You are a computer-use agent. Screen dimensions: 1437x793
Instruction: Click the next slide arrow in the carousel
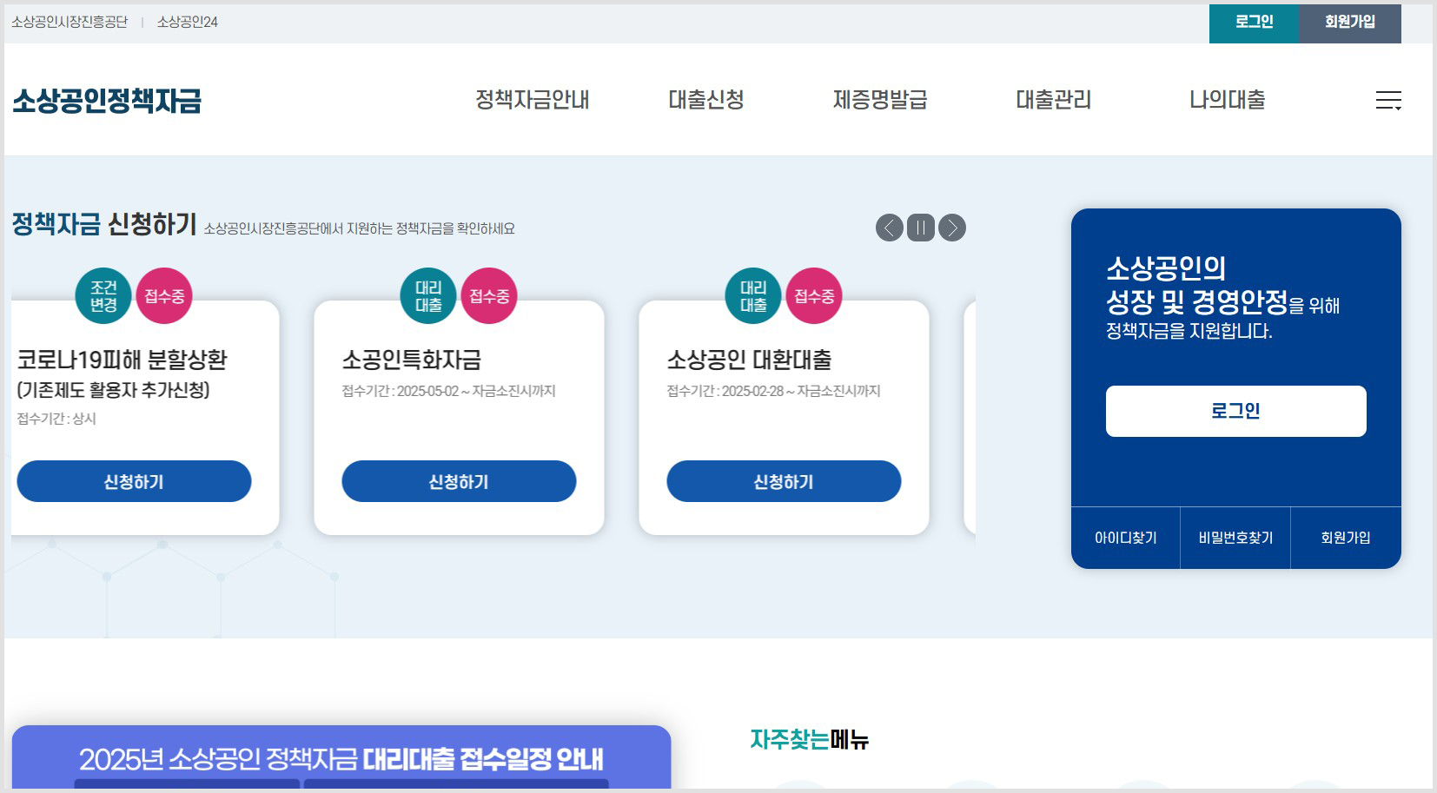(x=952, y=228)
